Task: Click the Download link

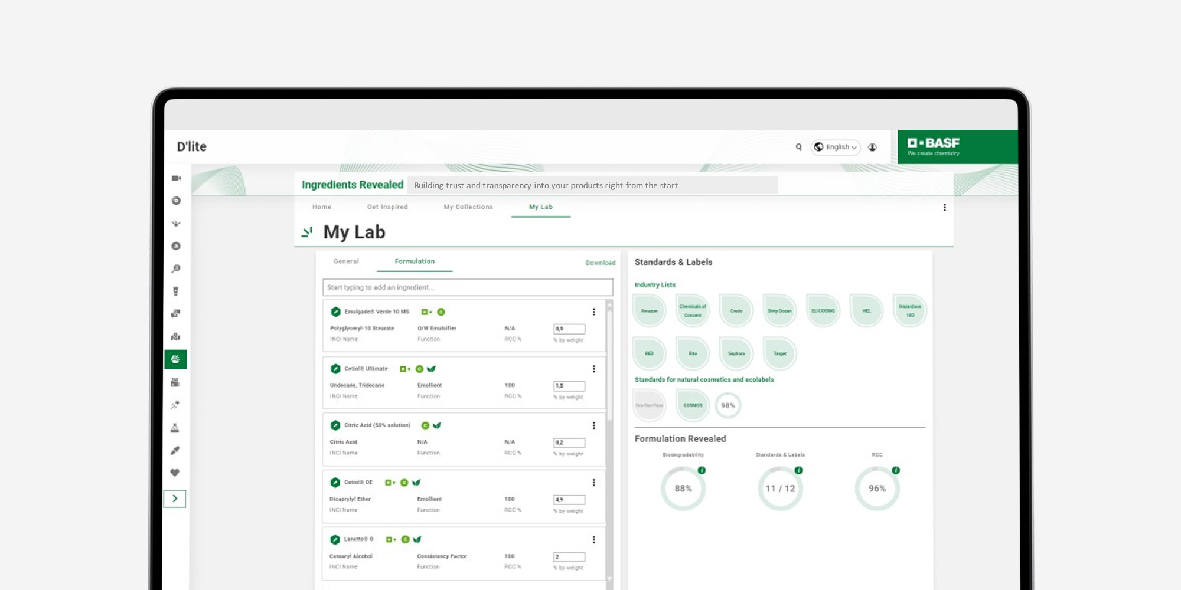Action: [601, 263]
